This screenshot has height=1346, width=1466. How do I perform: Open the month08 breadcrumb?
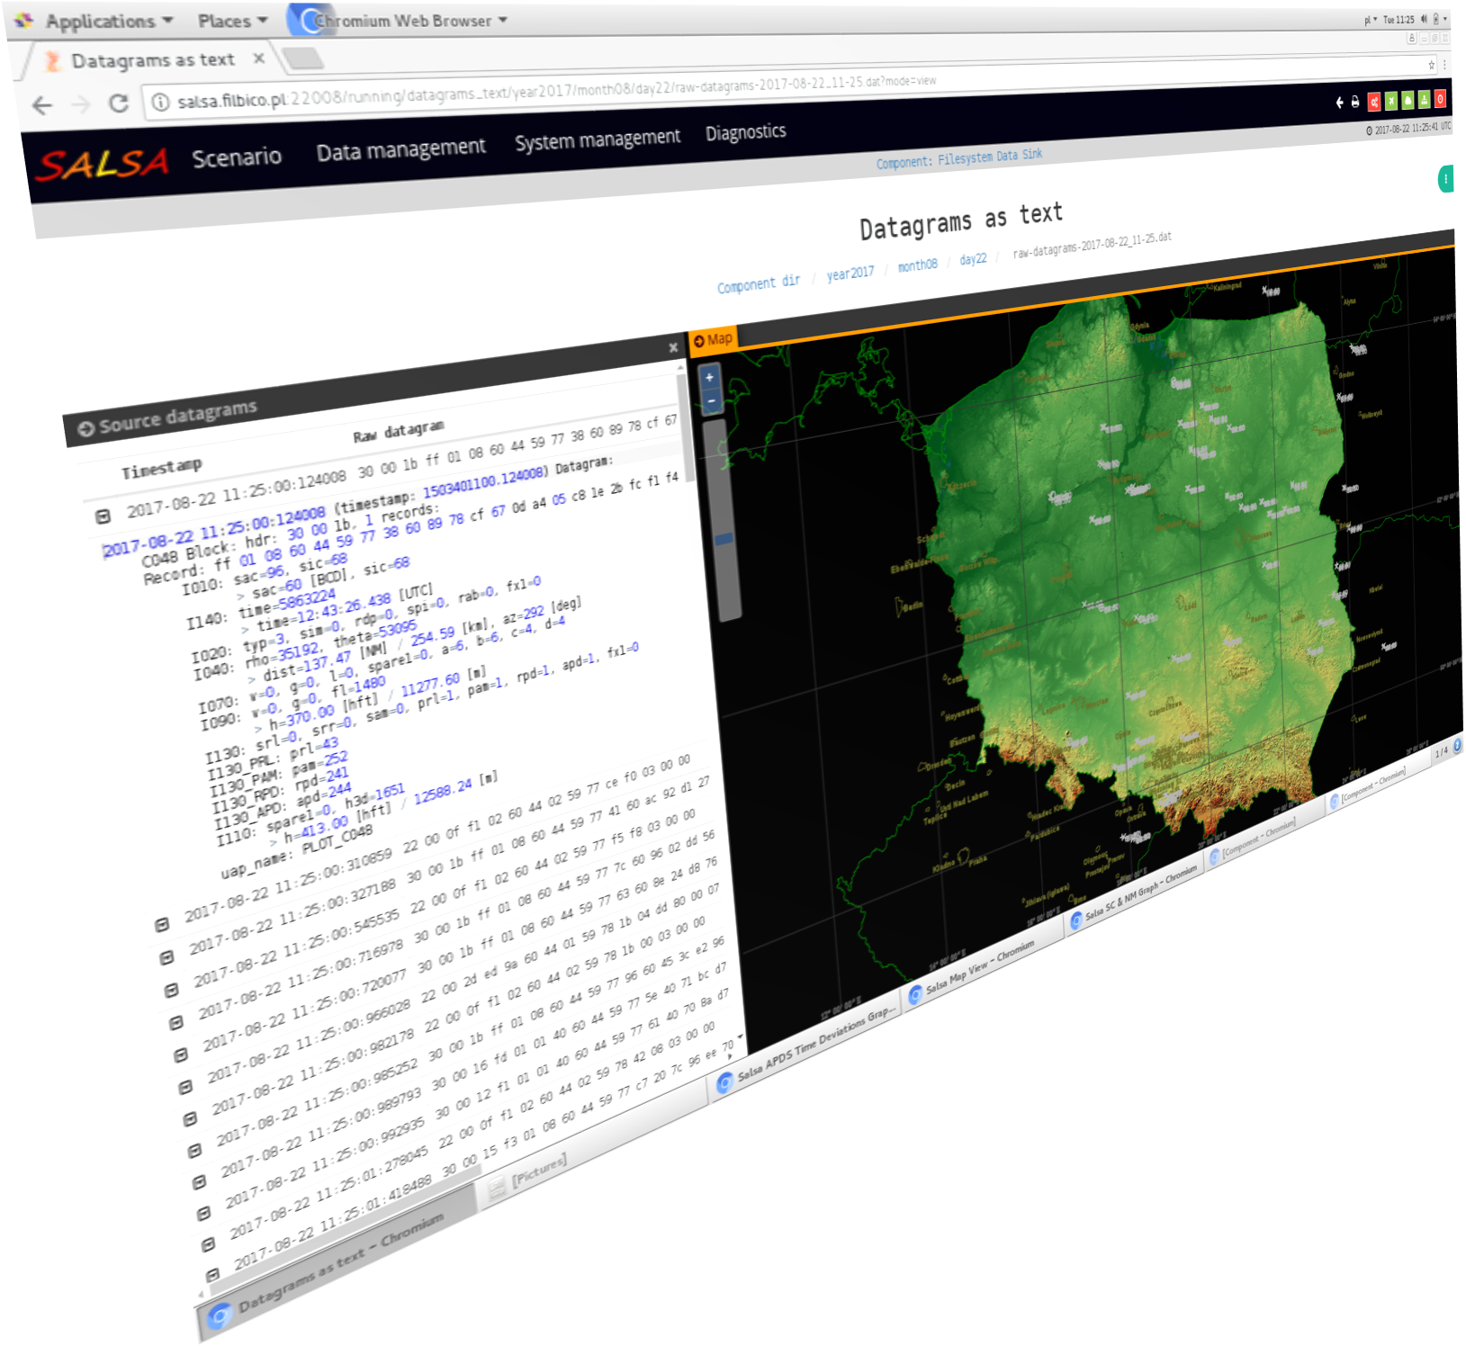[917, 265]
